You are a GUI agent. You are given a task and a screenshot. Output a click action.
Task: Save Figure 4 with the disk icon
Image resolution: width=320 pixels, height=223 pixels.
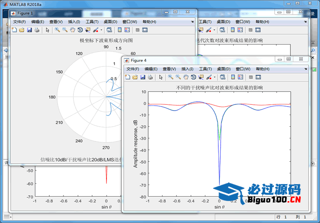coord(143,77)
